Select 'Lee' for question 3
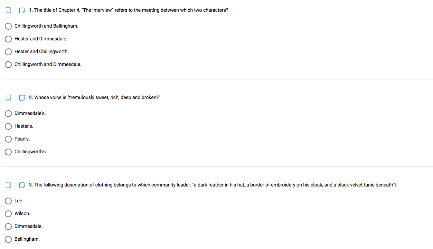433x249 pixels. tap(8, 201)
